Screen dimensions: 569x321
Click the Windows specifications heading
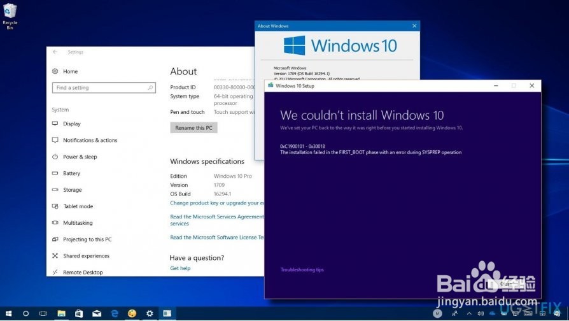pos(207,161)
